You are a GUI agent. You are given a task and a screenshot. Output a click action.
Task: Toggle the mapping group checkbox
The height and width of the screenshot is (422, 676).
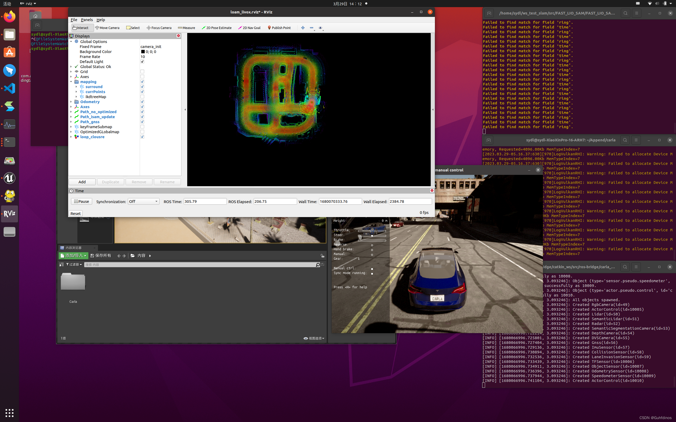pos(142,81)
